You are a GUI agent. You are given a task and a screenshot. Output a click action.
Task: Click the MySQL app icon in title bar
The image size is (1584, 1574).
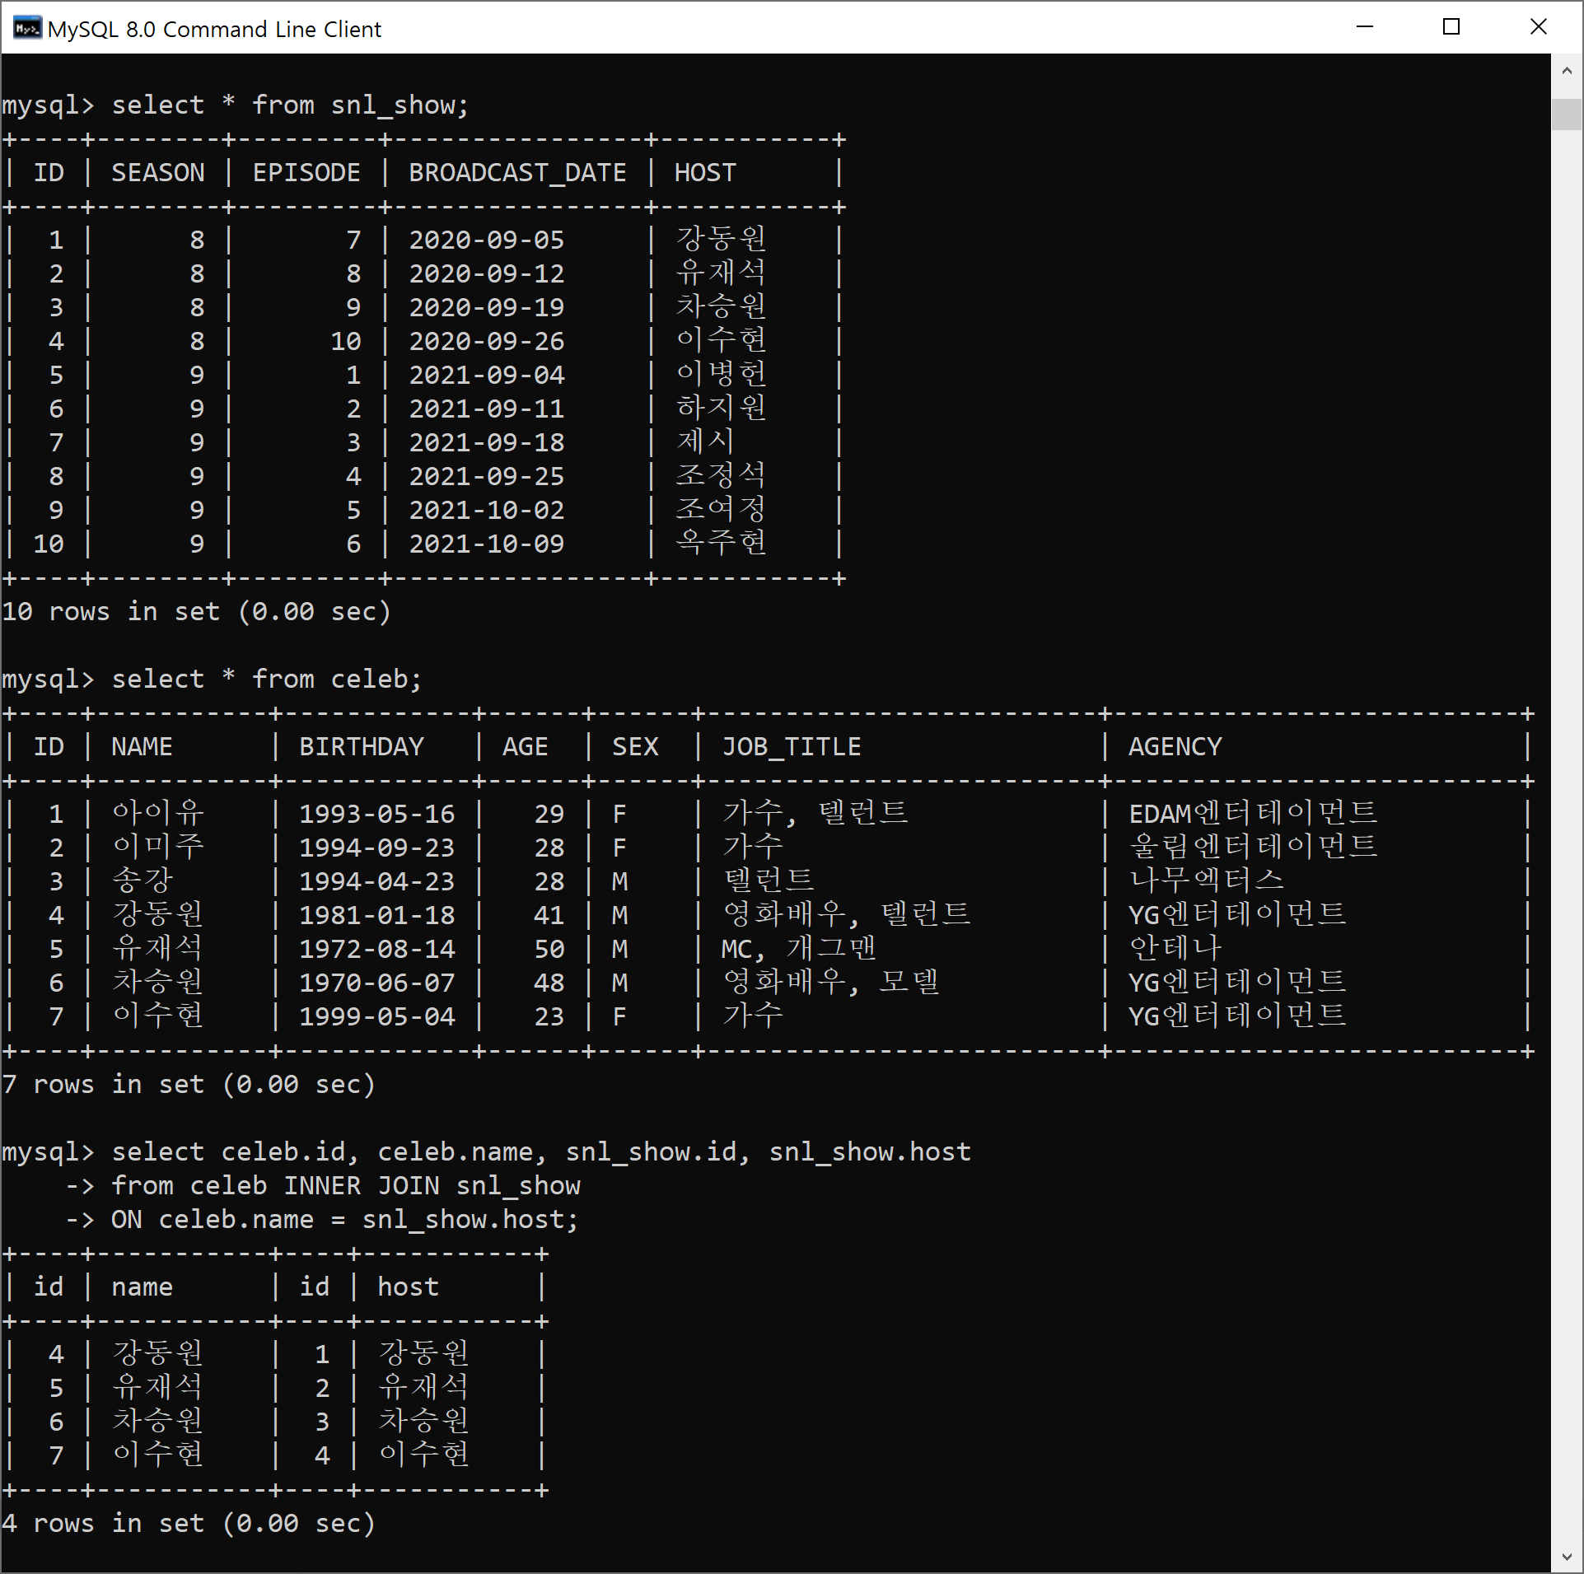point(27,28)
